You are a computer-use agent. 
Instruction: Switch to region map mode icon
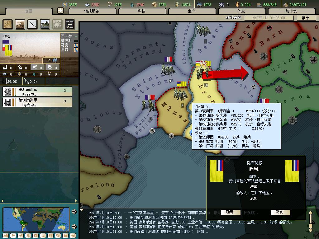coord(50,236)
